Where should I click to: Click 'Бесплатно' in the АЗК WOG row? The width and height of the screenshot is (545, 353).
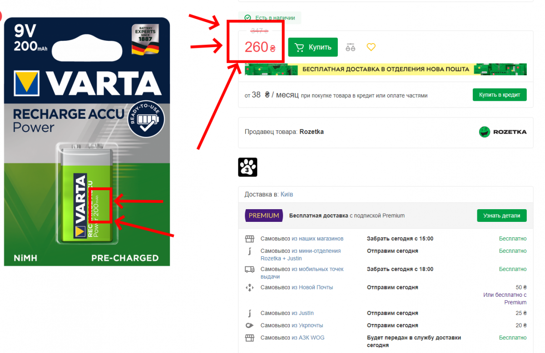click(513, 338)
